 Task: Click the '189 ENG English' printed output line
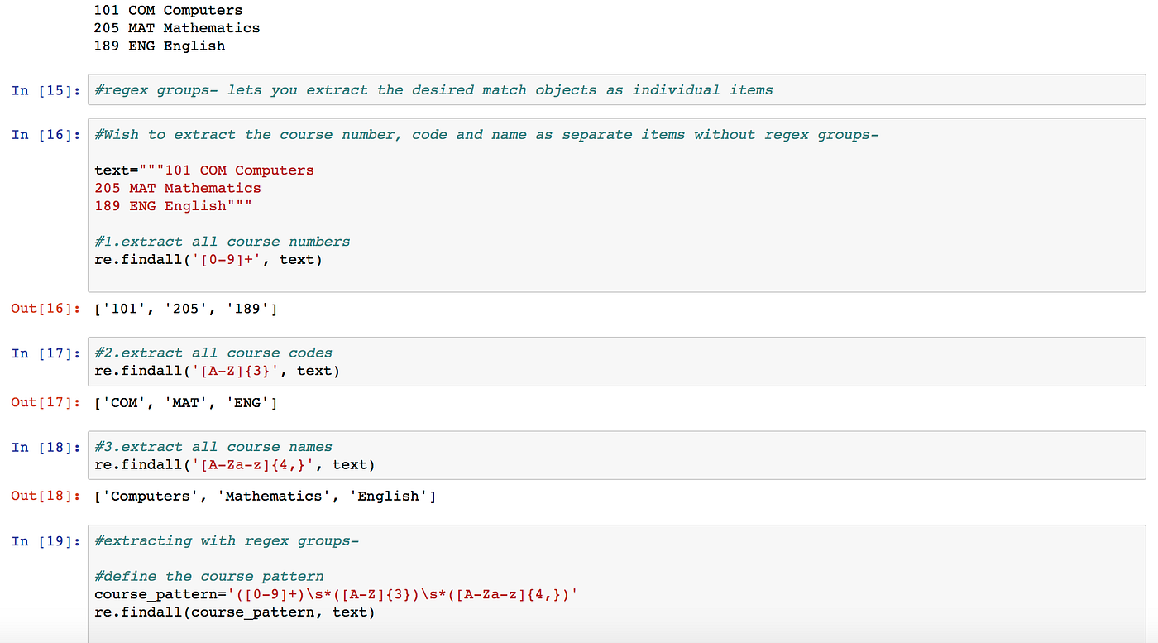[159, 46]
